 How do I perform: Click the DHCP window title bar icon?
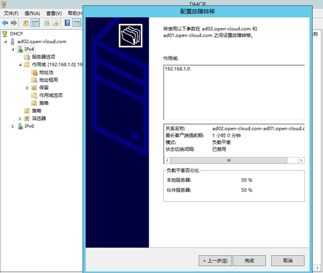click(3, 4)
